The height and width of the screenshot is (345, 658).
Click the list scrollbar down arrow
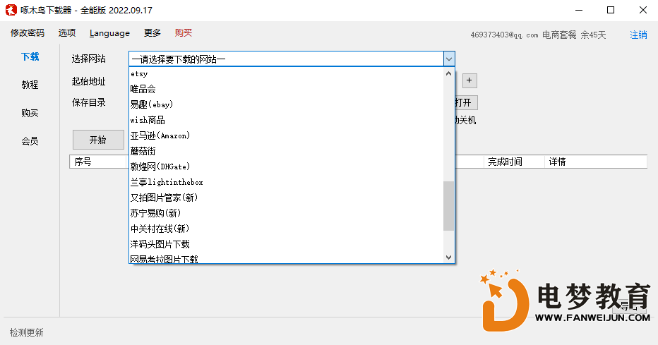(x=448, y=258)
